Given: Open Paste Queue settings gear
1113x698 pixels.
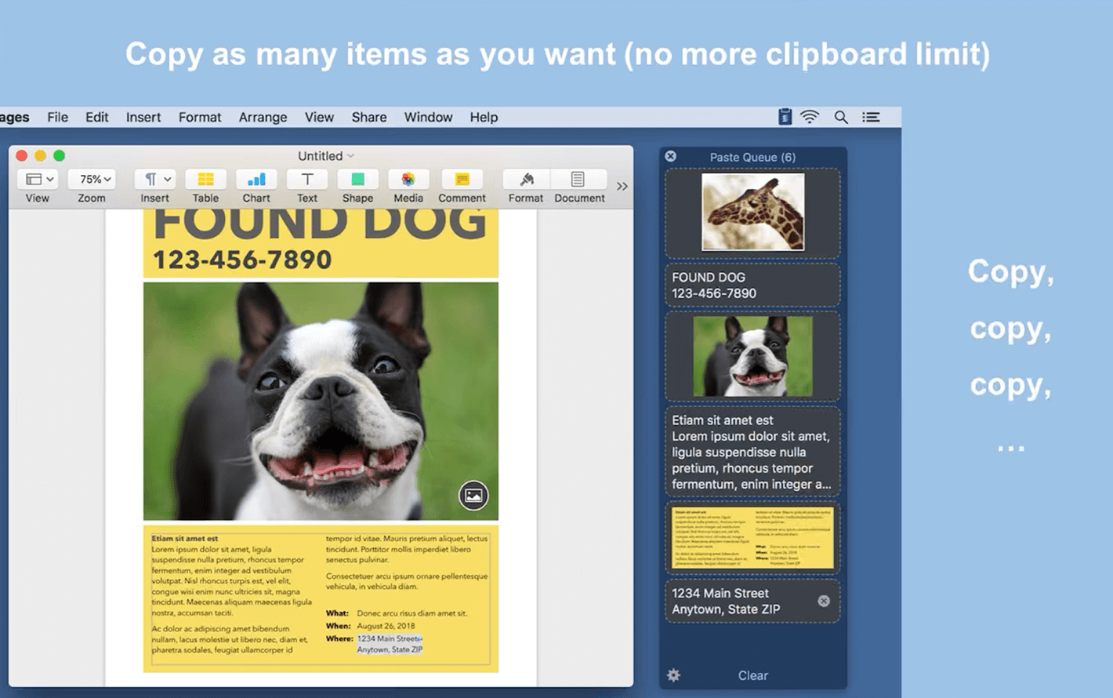Looking at the screenshot, I should (673, 675).
